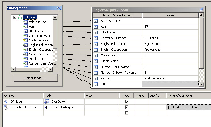Click the Bike Buyer field icon in grid

[47, 102]
